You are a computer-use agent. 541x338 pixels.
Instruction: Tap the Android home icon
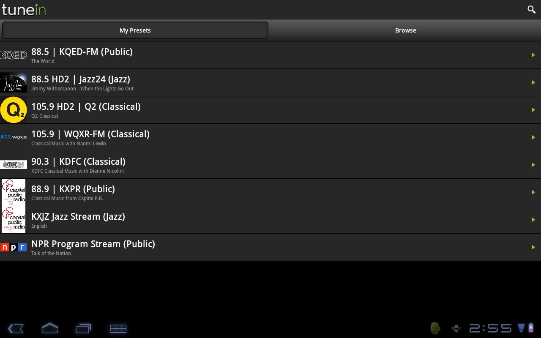tap(49, 328)
